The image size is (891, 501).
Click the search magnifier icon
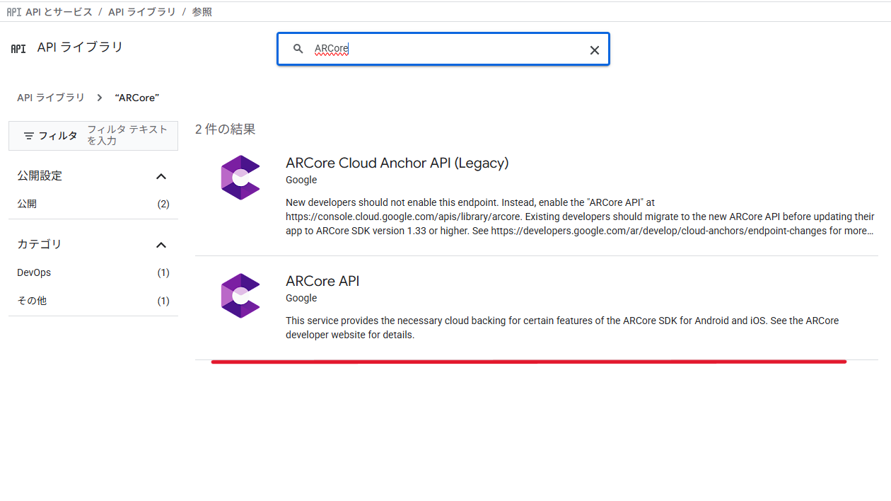coord(298,49)
